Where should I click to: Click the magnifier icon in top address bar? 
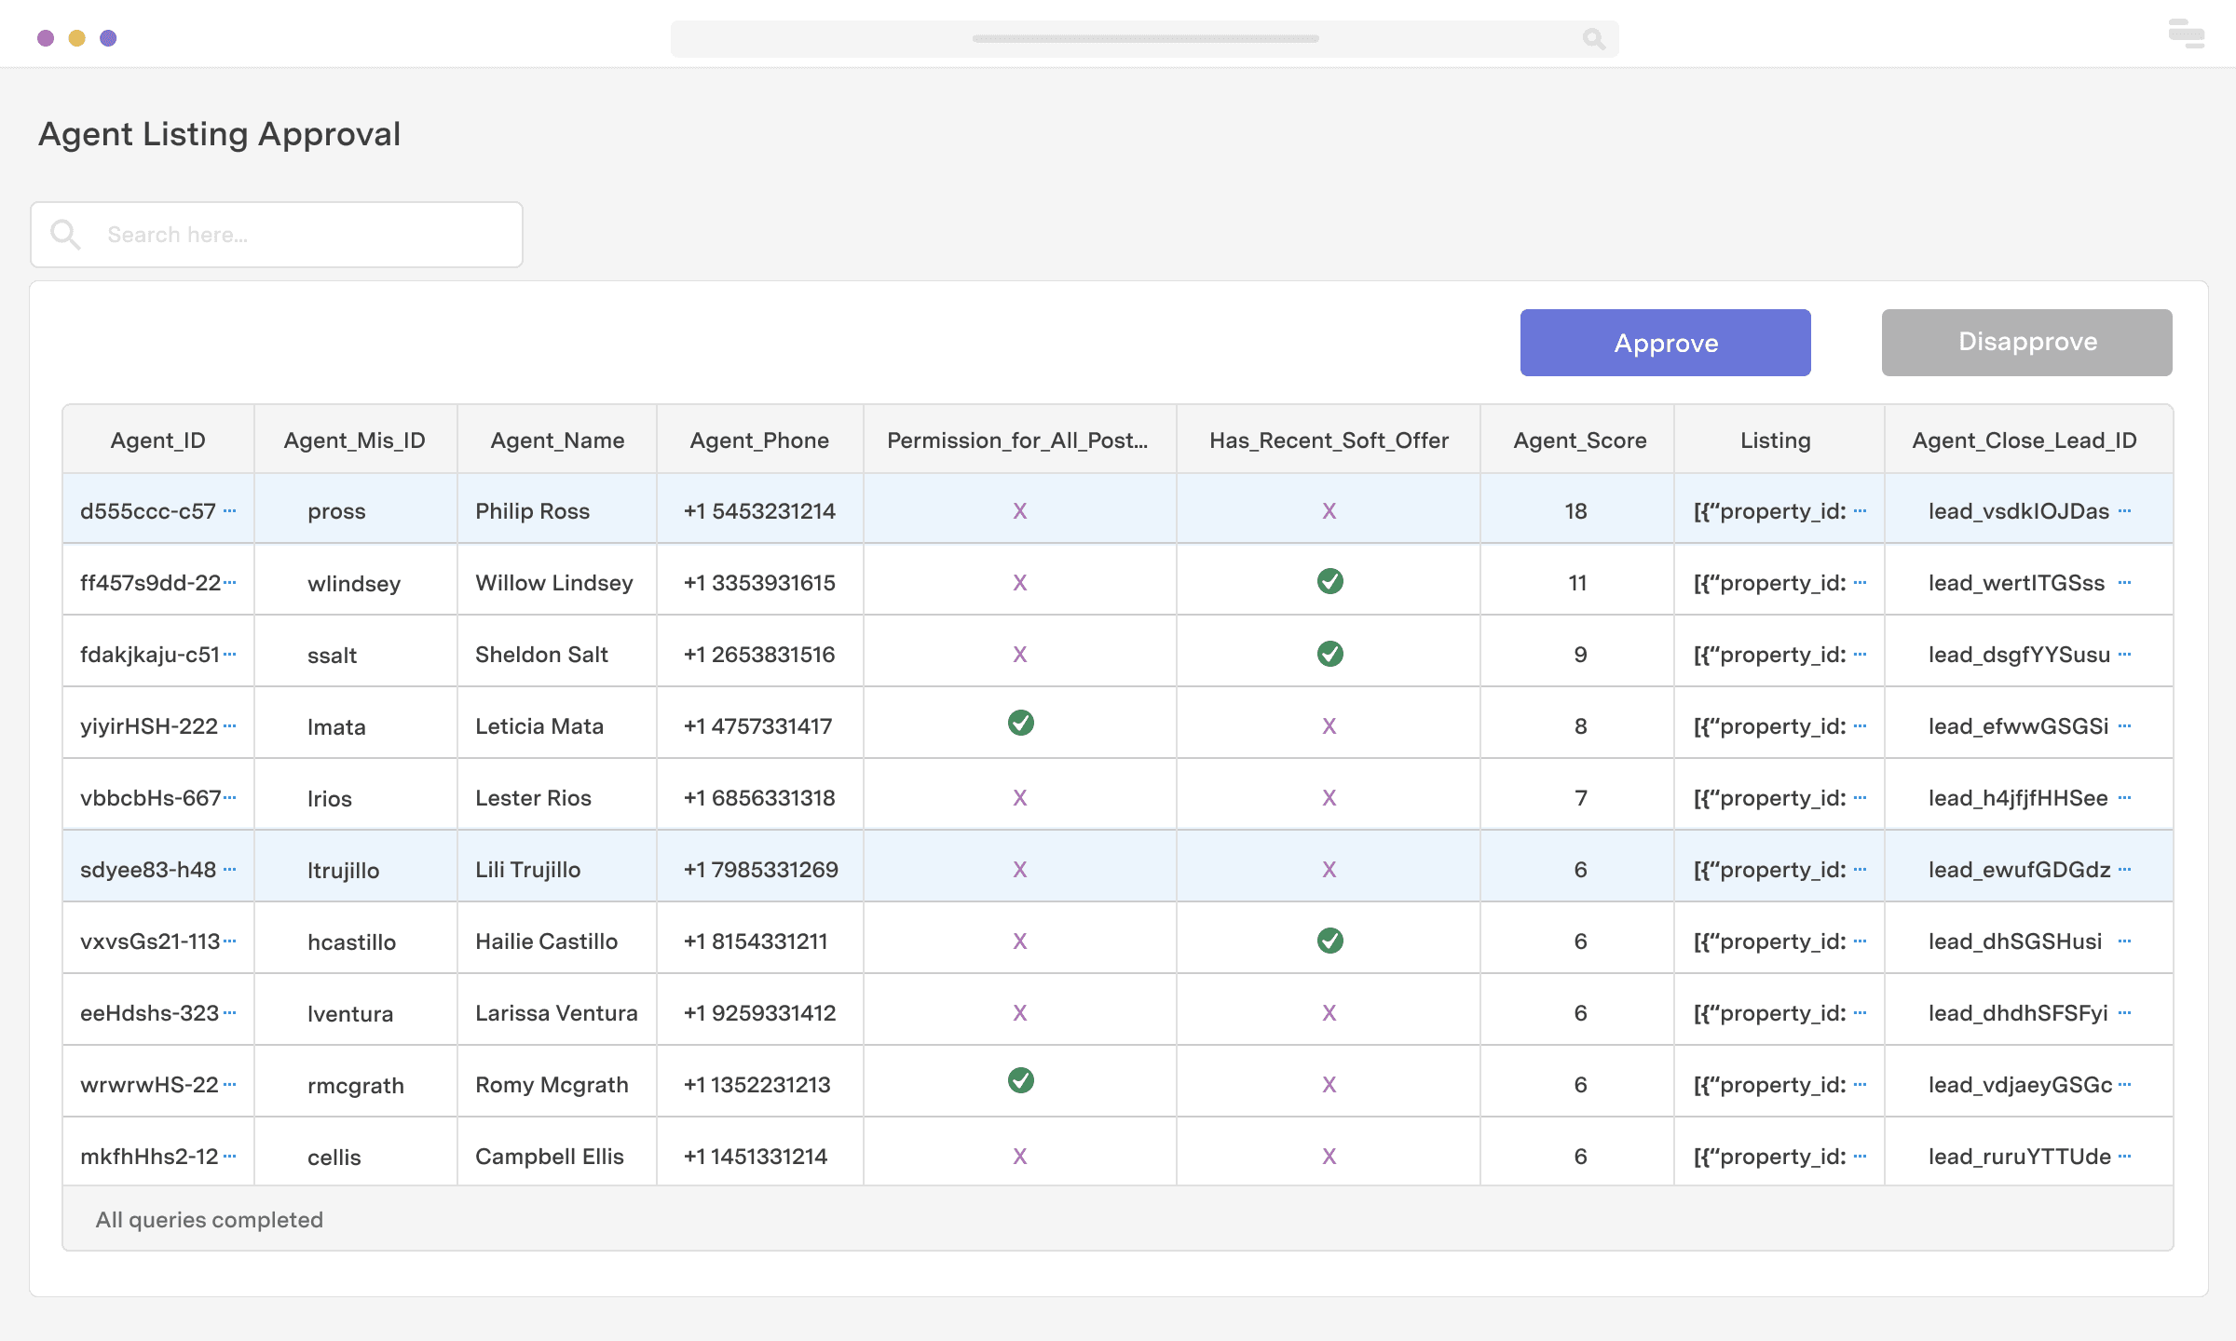pos(1593,39)
